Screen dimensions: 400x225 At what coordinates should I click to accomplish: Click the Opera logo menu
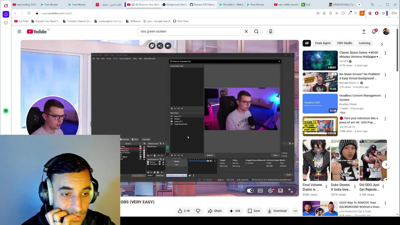[6, 5]
